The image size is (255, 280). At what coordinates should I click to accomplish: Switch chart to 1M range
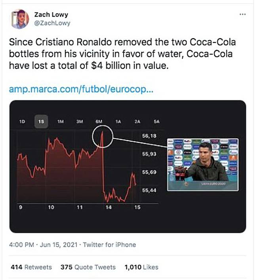coord(61,122)
